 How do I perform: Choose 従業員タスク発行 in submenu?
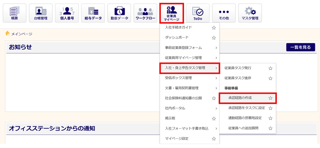[x=248, y=68]
